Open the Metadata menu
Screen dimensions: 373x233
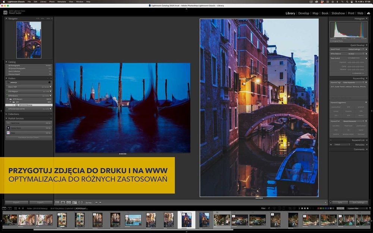[x=62, y=1]
